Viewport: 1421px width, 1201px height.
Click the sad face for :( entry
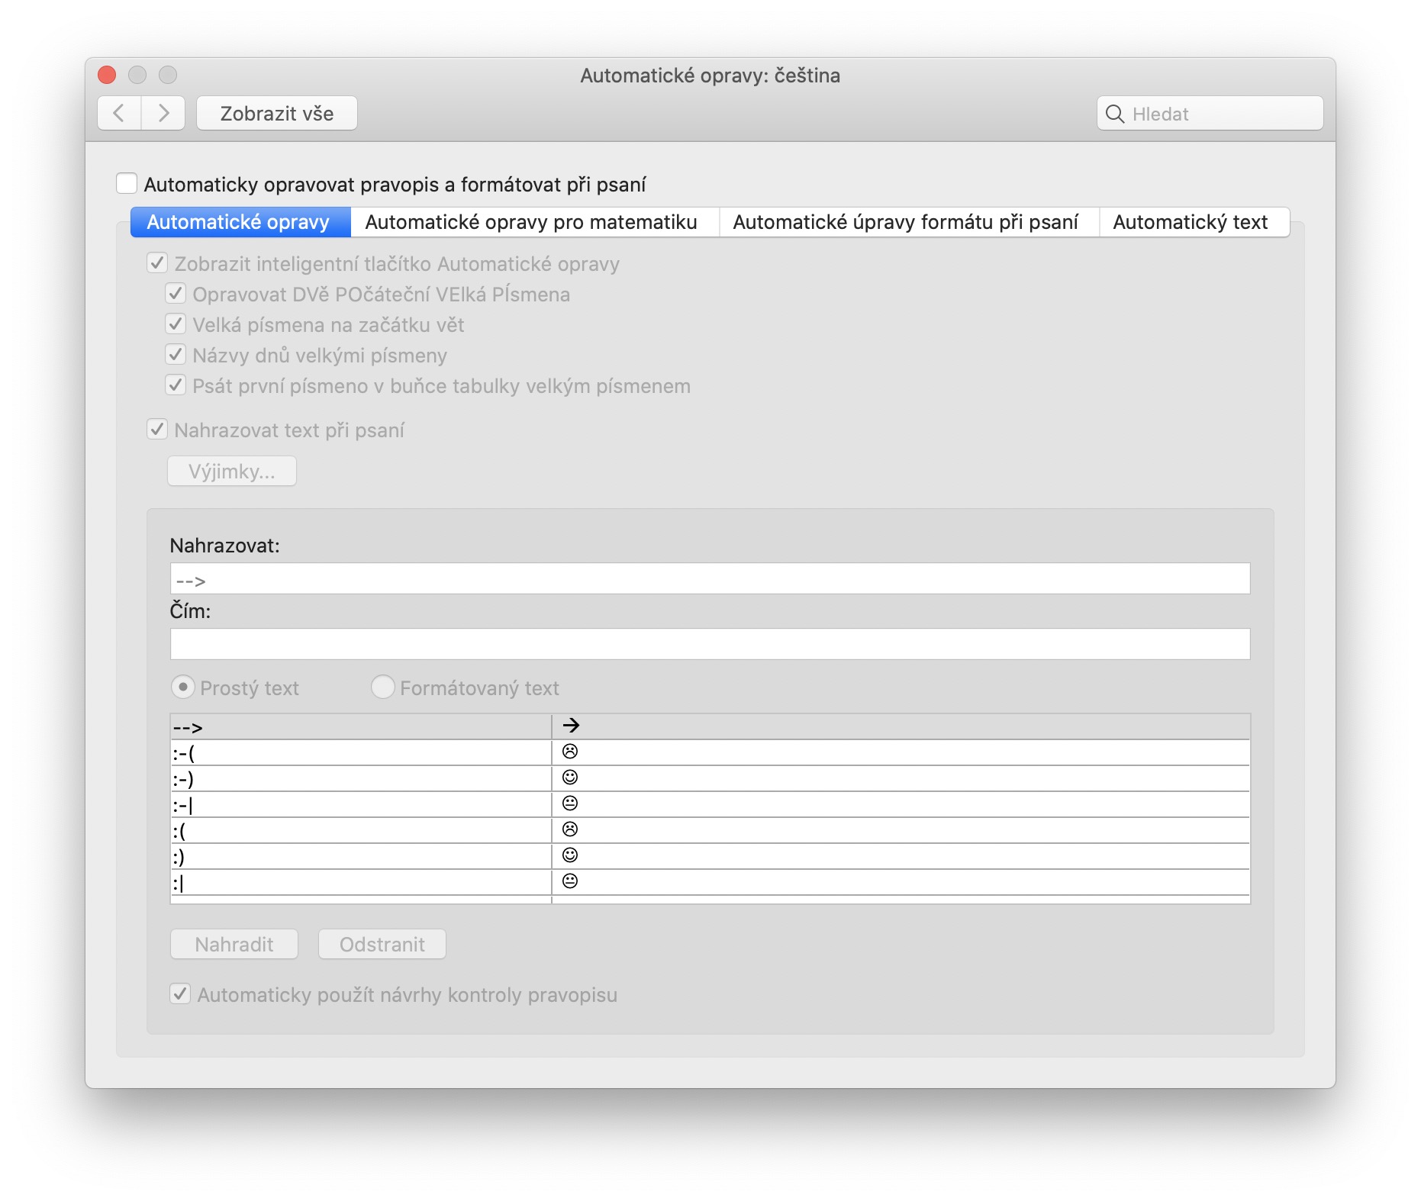coord(570,829)
